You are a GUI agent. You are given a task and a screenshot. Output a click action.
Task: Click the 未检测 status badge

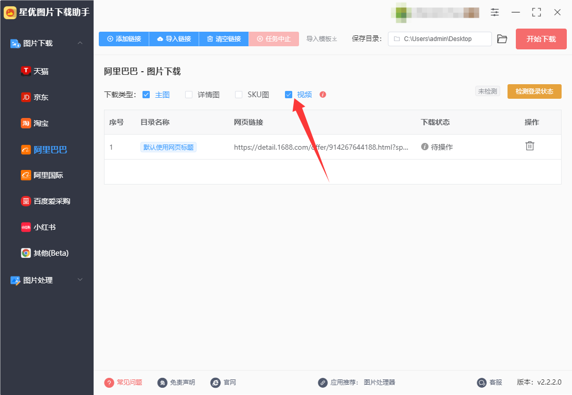point(487,91)
